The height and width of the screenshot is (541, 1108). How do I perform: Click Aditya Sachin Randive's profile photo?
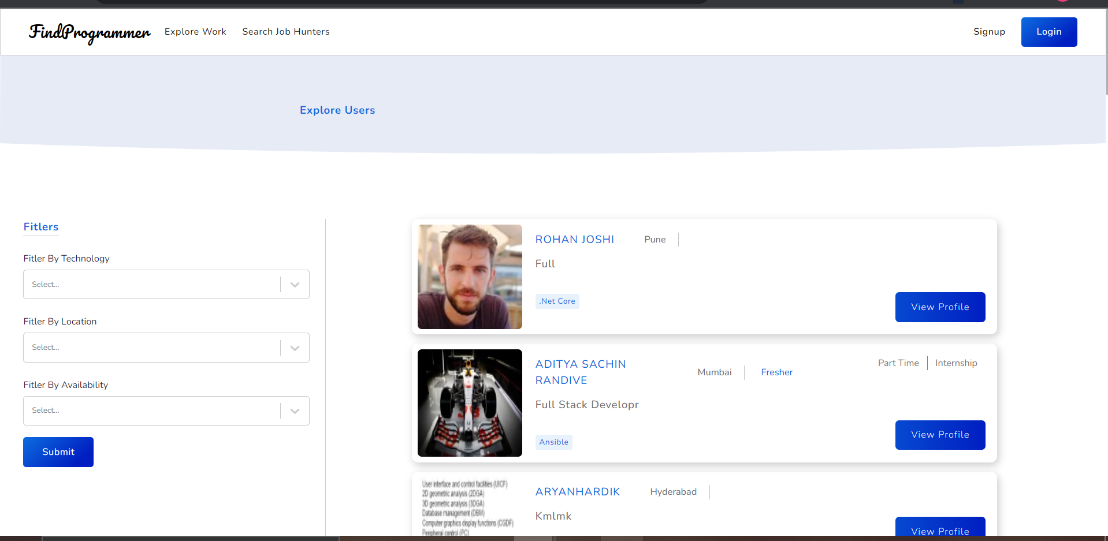(470, 402)
